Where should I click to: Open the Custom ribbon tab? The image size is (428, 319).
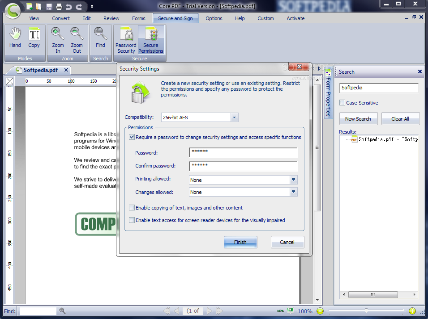coord(265,18)
